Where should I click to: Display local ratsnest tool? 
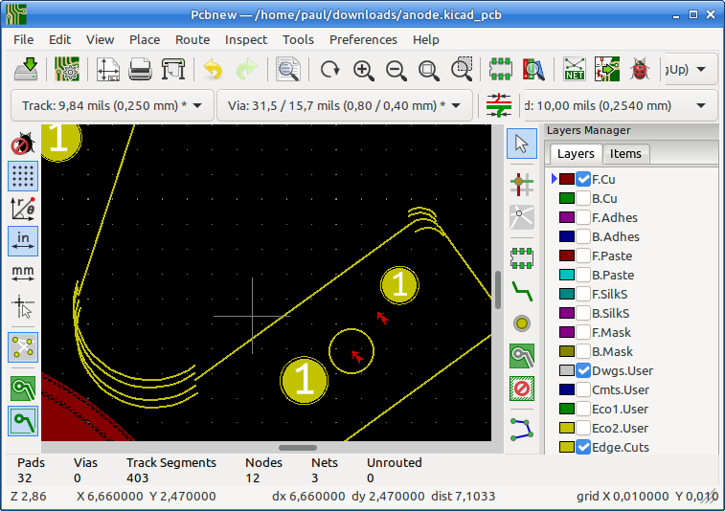[x=522, y=217]
